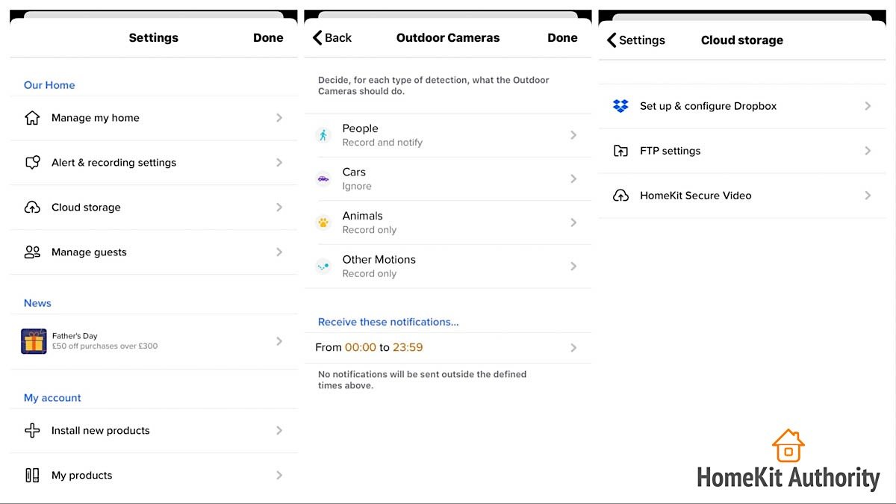Select the Manage my home house icon
The width and height of the screenshot is (896, 504).
(33, 117)
